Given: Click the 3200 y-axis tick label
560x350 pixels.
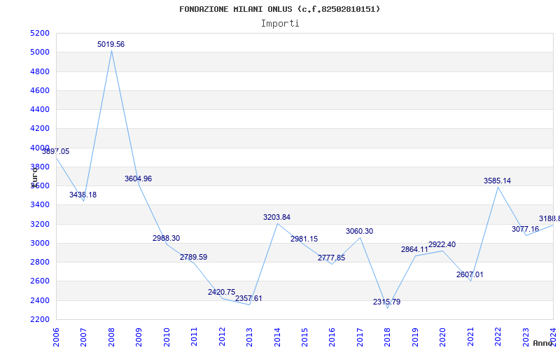Looking at the screenshot, I should 40,224.
